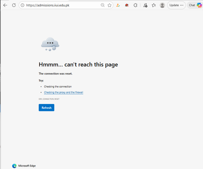Click the zoom magnifier icon in address bar

pos(103,5)
